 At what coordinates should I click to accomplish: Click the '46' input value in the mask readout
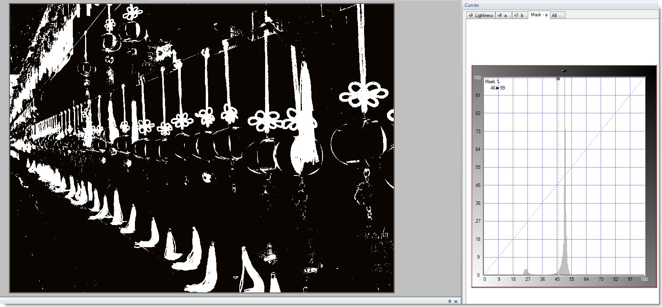point(493,88)
